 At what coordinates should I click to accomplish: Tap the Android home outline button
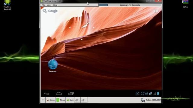click(59, 94)
